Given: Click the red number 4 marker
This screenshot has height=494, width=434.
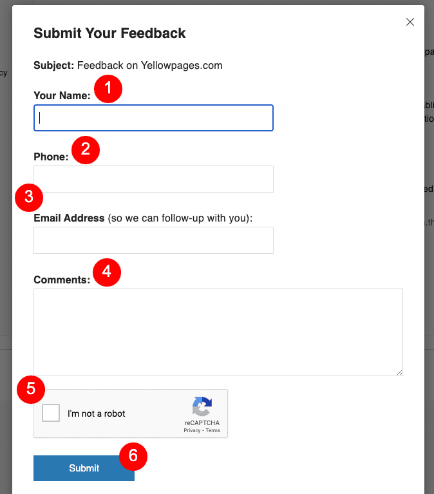Looking at the screenshot, I should point(107,272).
